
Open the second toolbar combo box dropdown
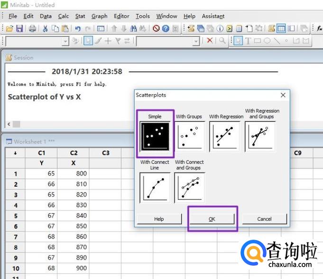196,42
